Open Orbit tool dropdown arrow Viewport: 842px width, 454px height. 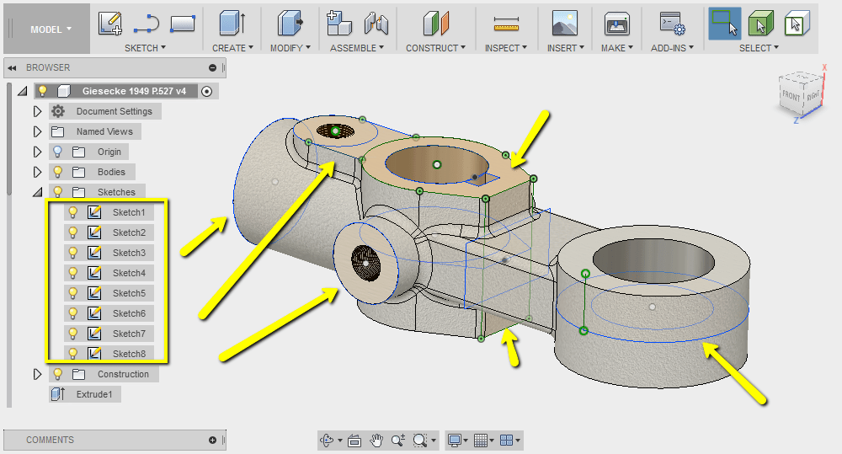click(340, 441)
